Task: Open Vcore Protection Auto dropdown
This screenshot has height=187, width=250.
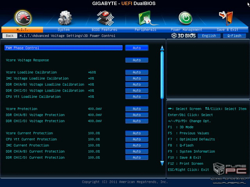Action: pos(137,109)
